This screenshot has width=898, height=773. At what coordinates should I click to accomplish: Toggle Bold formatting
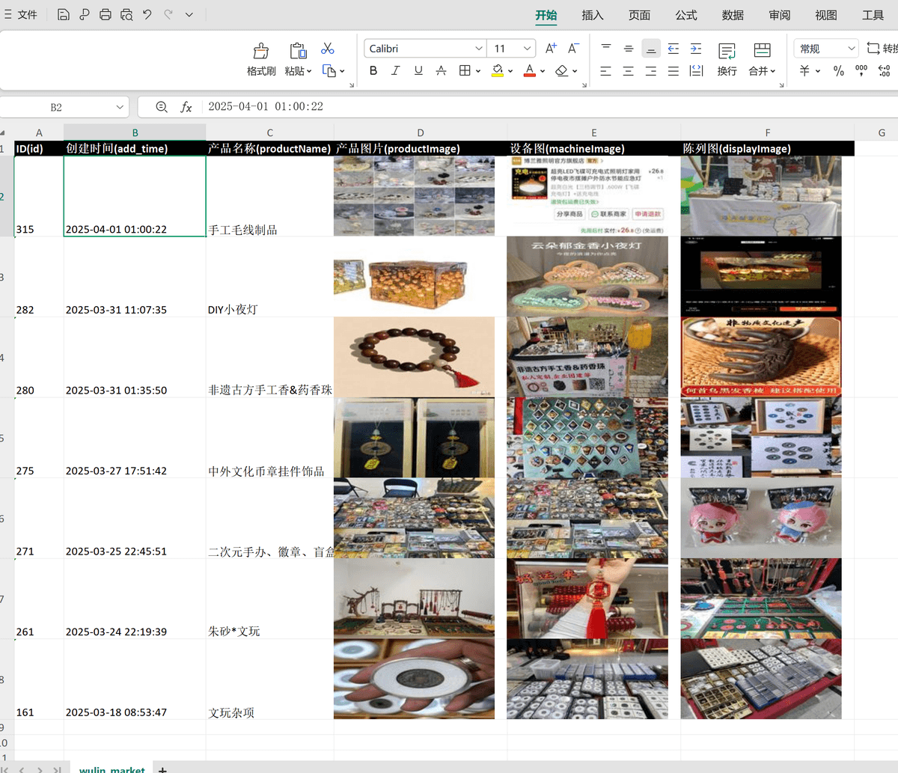click(373, 70)
